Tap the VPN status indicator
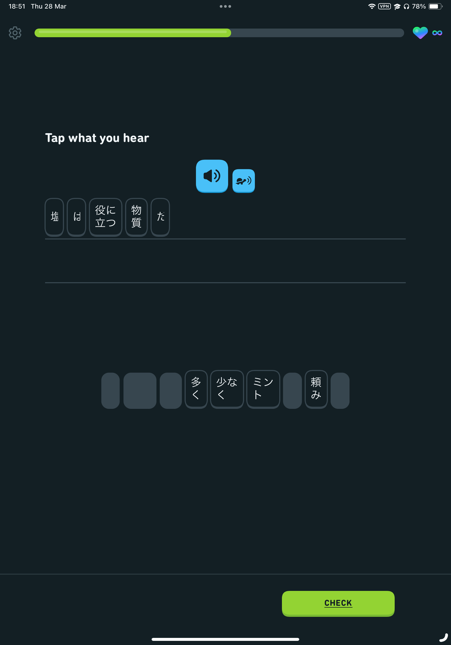 384,6
